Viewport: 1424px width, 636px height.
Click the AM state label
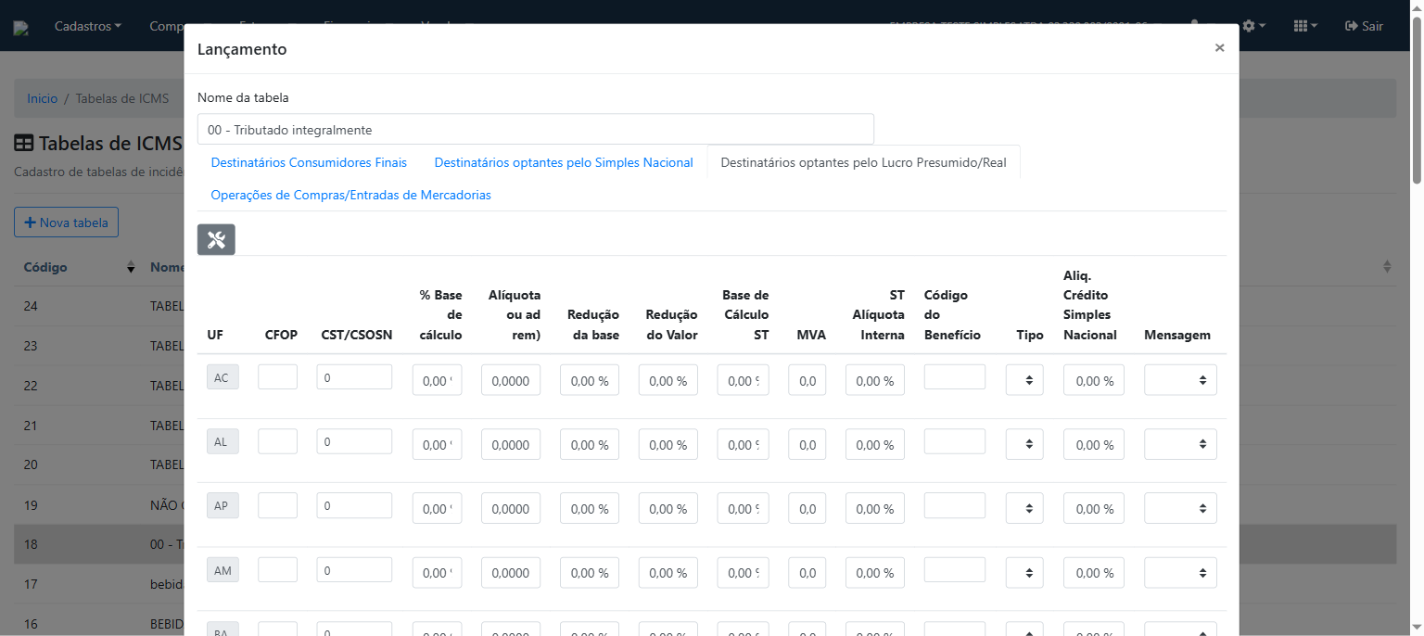coord(222,569)
